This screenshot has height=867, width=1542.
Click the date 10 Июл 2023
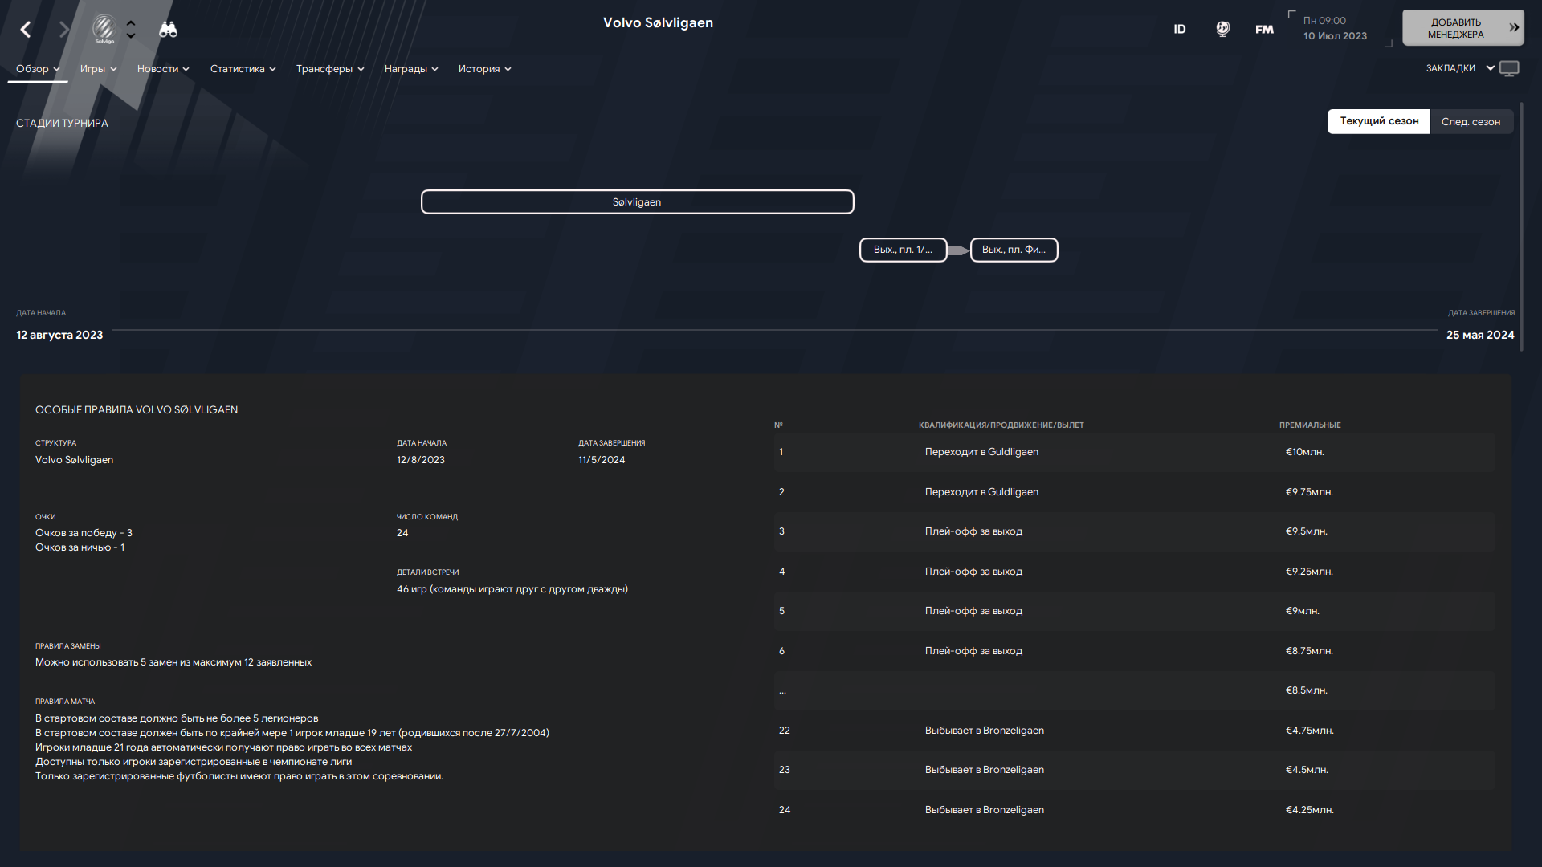point(1335,36)
